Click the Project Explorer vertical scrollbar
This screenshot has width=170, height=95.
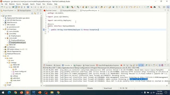pos(41,50)
